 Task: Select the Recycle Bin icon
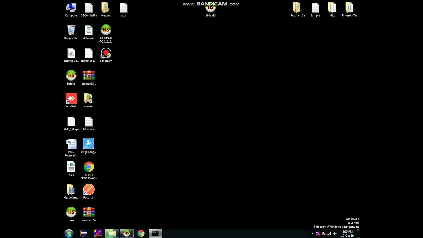pyautogui.click(x=71, y=32)
